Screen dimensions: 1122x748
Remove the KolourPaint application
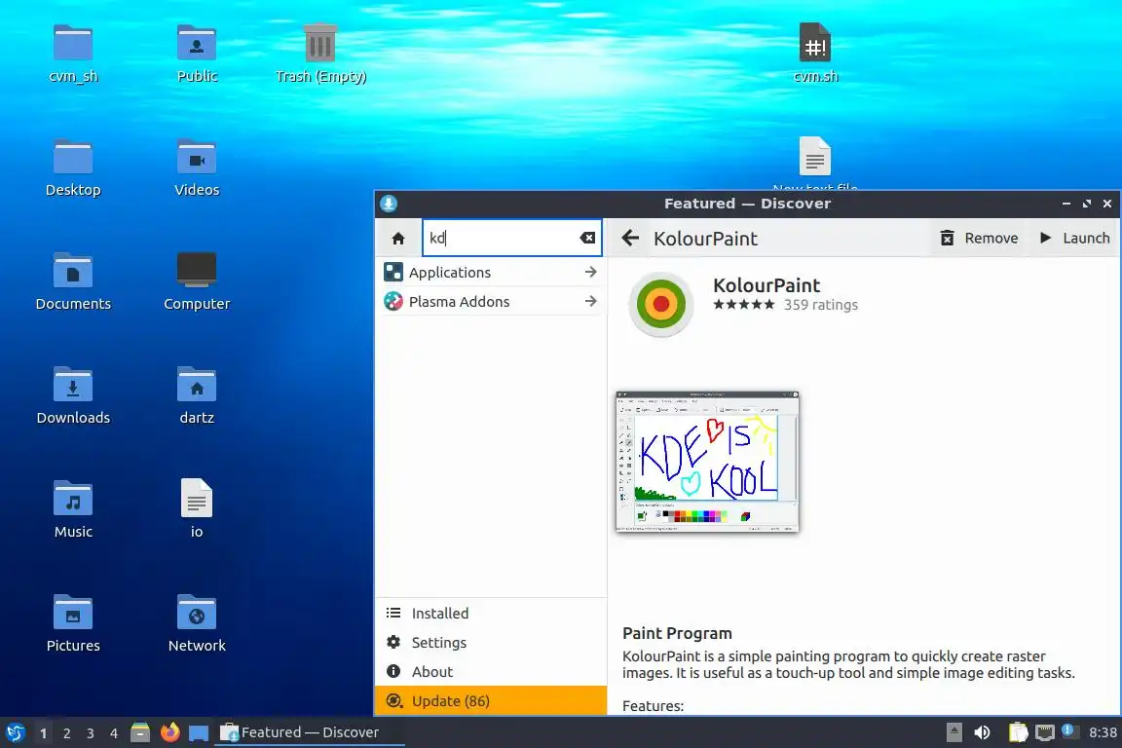(978, 239)
